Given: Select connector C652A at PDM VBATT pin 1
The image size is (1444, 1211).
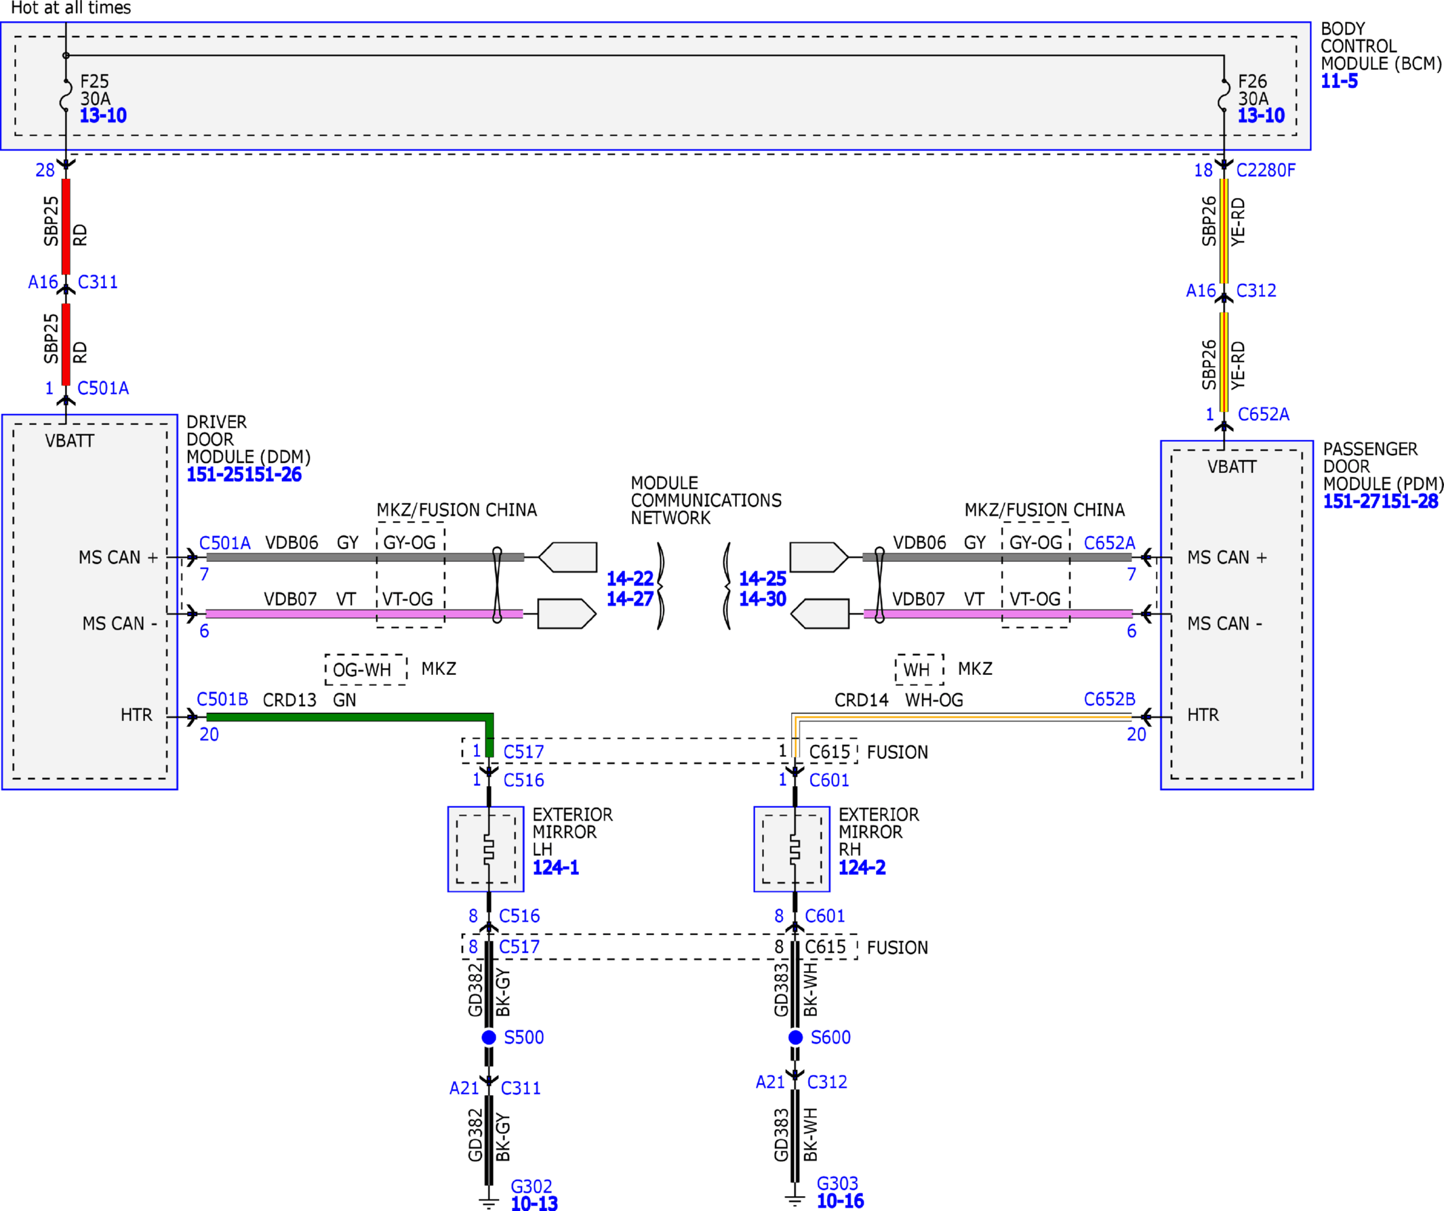Looking at the screenshot, I should pos(1264,415).
